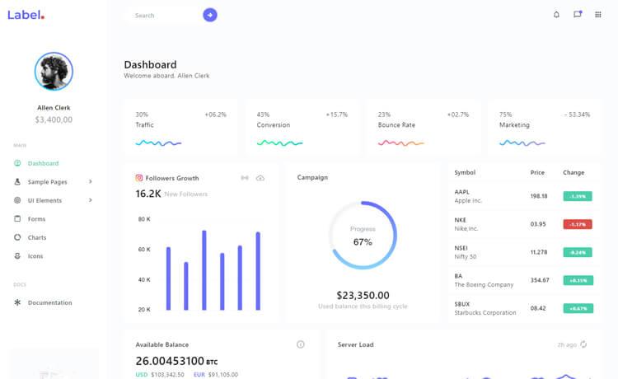Click in the Search input field
This screenshot has width=618, height=379.
click(165, 15)
